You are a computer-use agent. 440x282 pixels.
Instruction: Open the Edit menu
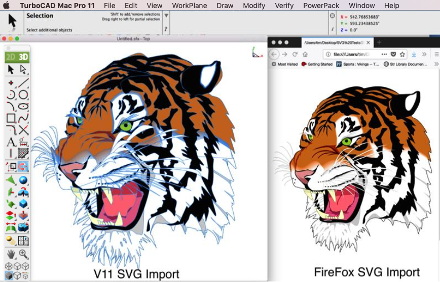131,6
